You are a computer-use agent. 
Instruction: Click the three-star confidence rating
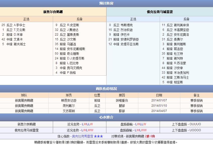(99, 136)
